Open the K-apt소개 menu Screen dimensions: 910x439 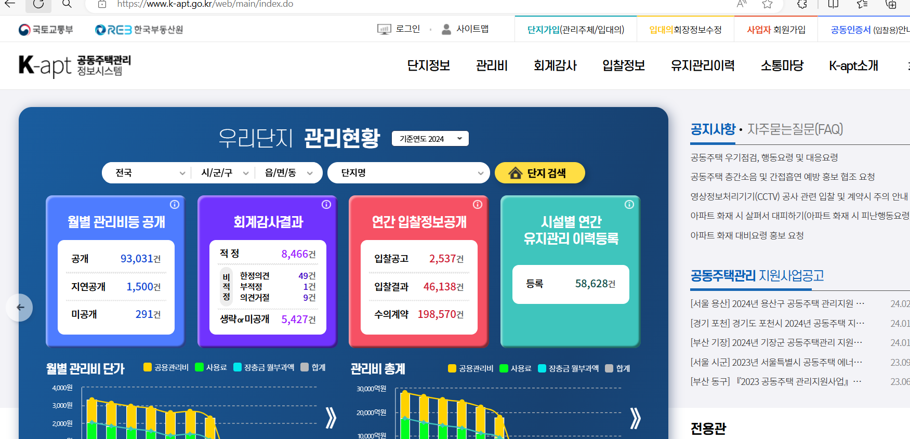click(853, 66)
